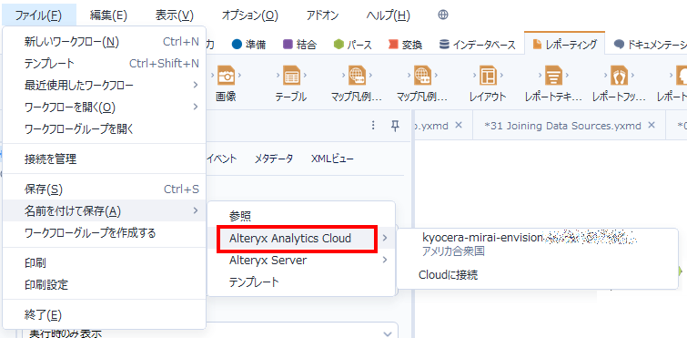The height and width of the screenshot is (338, 687).
Task: Select 印刷 menu entry
Action: click(105, 263)
